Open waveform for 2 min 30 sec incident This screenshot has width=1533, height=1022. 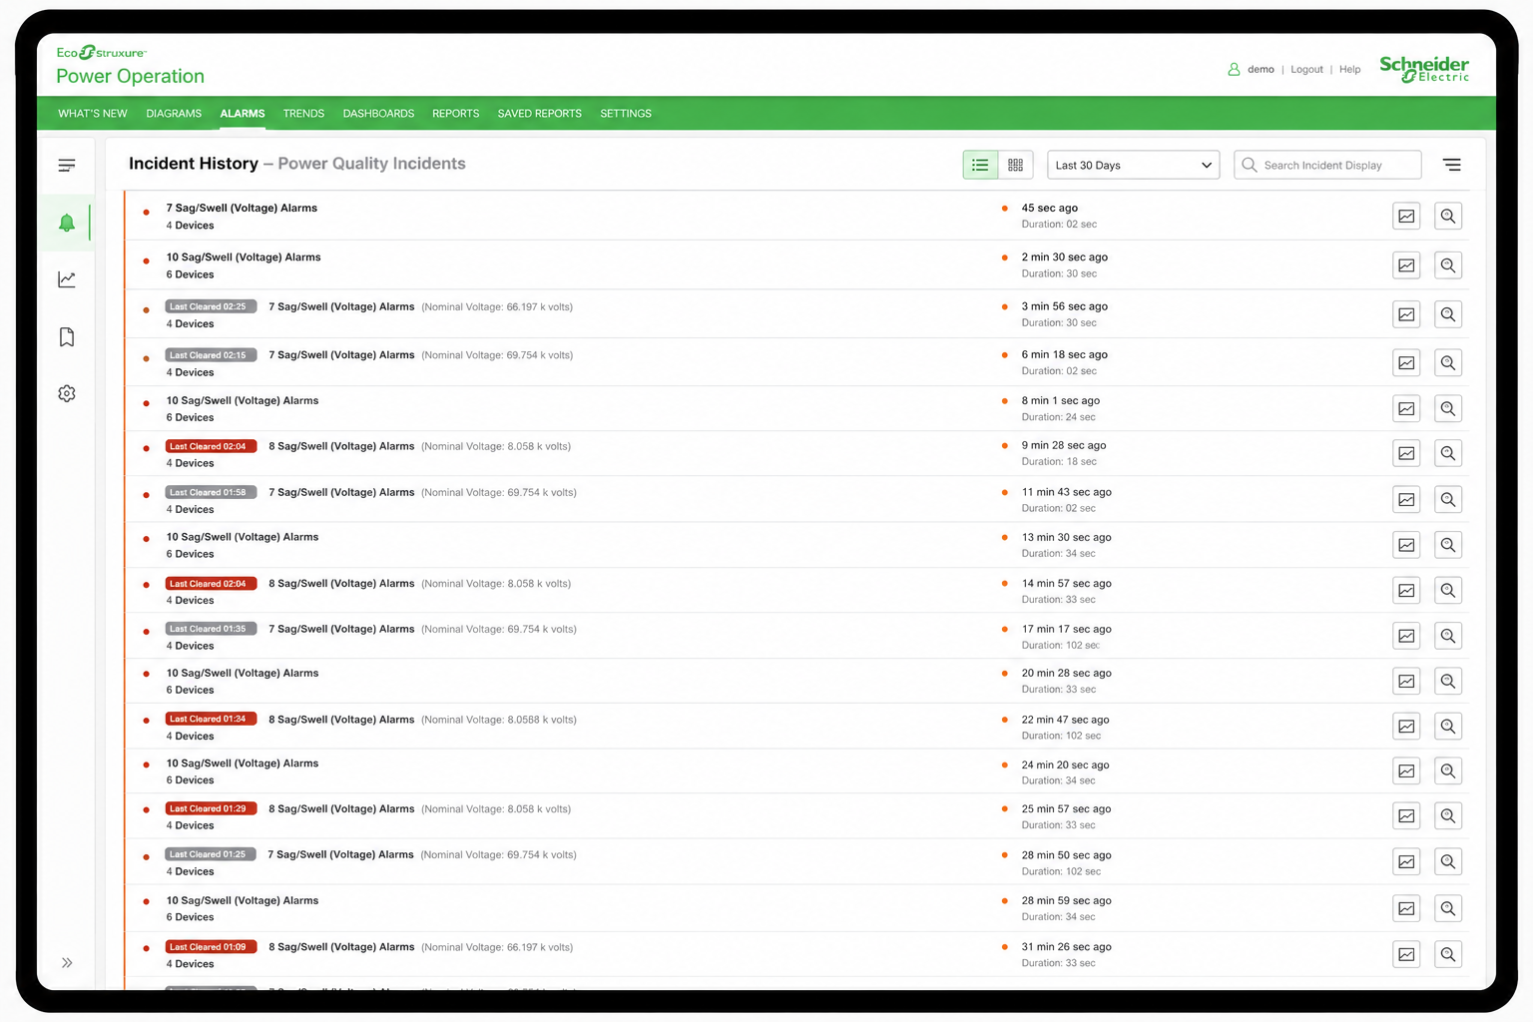pos(1406,265)
